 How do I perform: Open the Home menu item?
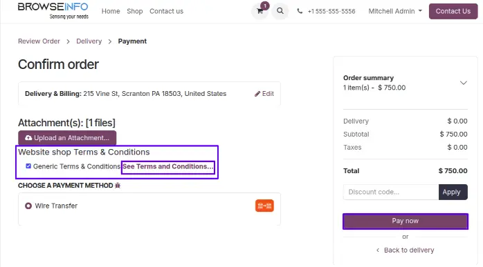[111, 11]
